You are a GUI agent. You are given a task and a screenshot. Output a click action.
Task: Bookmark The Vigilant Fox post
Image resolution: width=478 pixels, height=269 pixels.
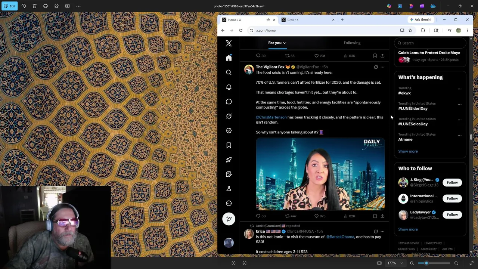point(375,216)
